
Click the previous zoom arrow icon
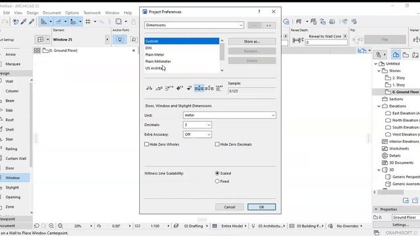click(x=37, y=226)
